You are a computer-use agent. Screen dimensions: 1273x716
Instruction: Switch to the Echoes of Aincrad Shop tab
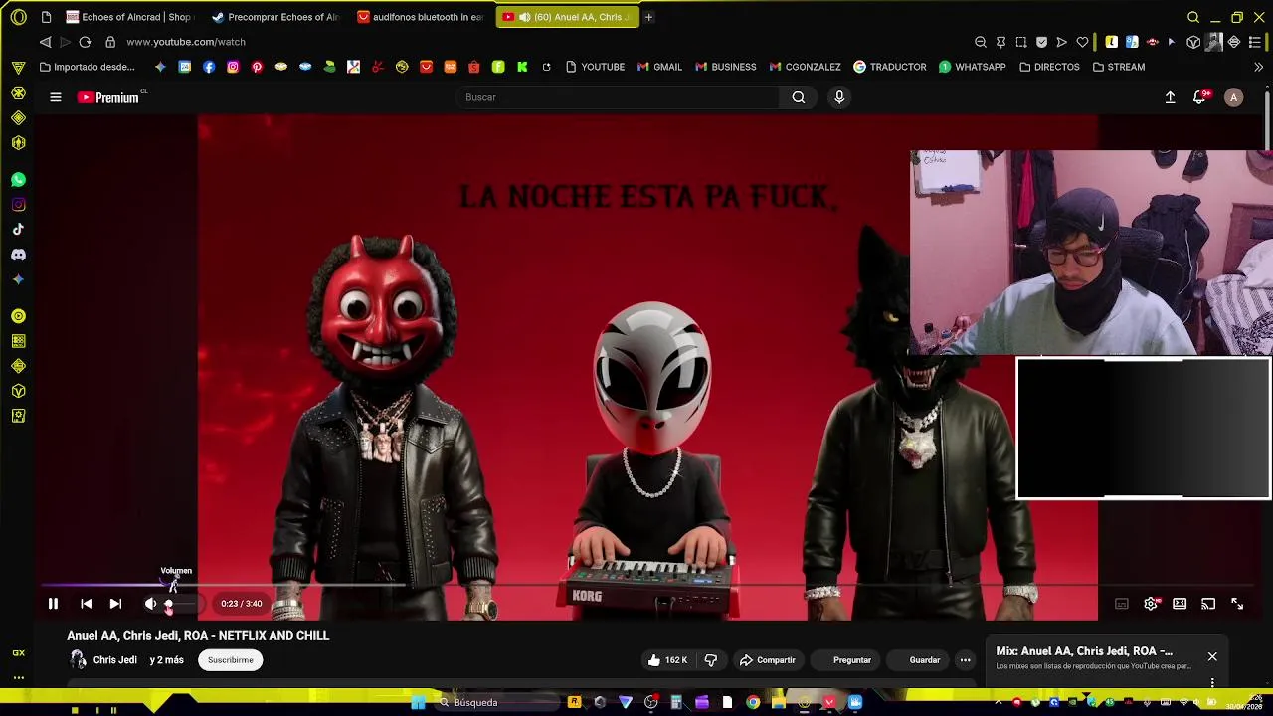click(127, 17)
